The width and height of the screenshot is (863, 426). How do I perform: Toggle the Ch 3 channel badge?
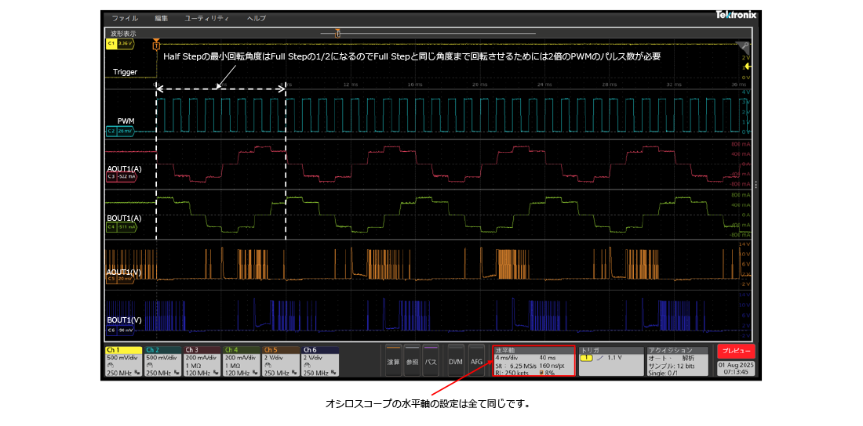click(202, 362)
